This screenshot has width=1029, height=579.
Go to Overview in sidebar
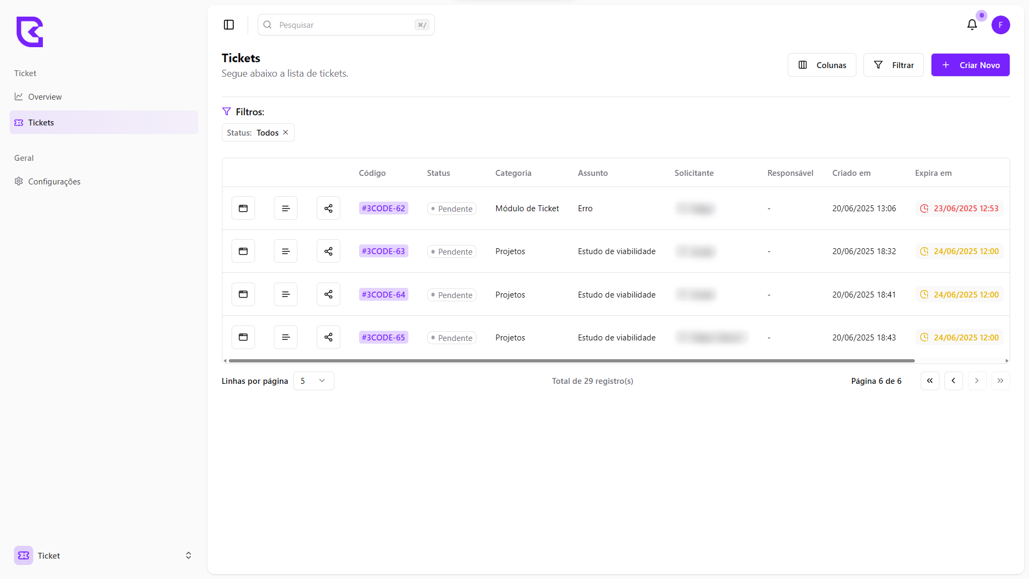pyautogui.click(x=45, y=96)
